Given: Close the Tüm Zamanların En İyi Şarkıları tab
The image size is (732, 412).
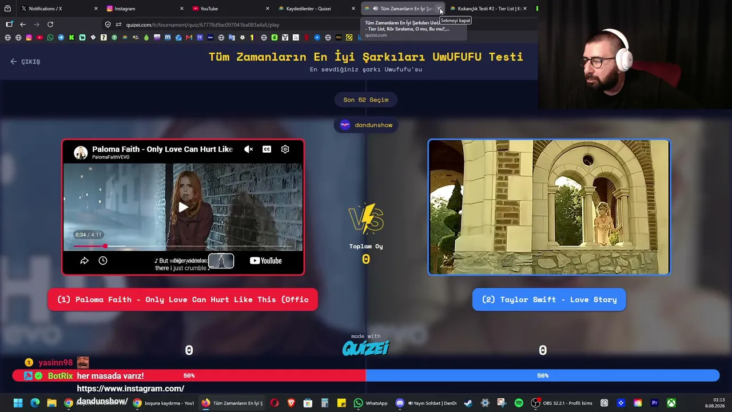Looking at the screenshot, I should tap(439, 9).
